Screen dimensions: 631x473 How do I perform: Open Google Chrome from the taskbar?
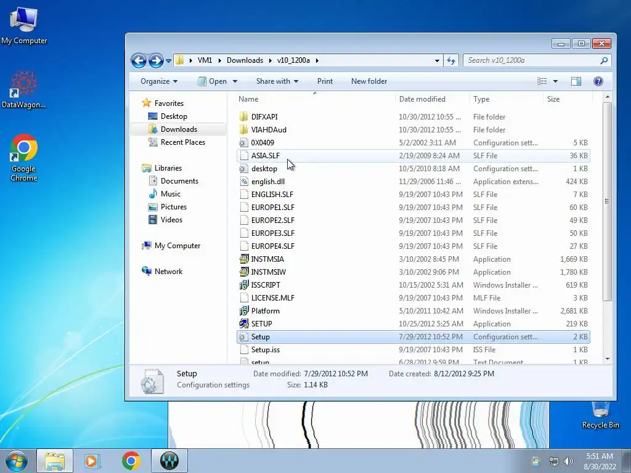point(131,461)
